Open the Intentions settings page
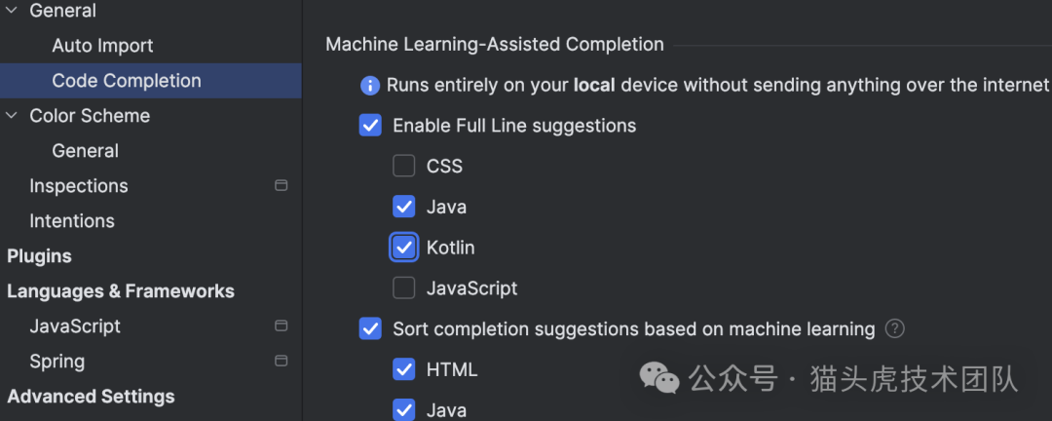Viewport: 1052px width, 421px height. 72,221
